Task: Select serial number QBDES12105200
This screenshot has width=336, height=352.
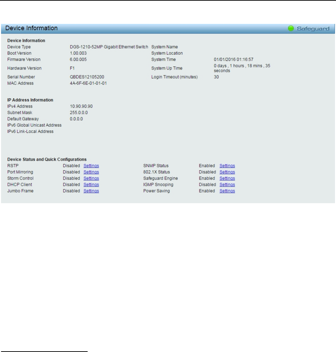Action: coord(87,77)
